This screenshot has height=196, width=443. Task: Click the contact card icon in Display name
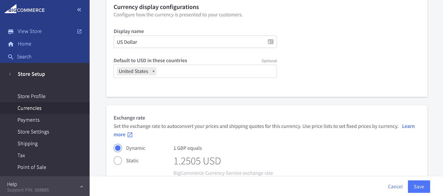pyautogui.click(x=271, y=42)
